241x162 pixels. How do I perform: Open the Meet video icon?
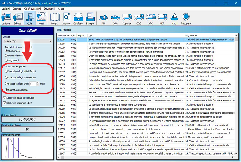click(x=41, y=18)
